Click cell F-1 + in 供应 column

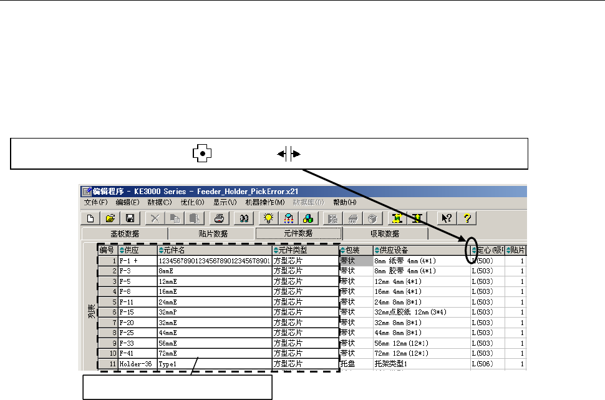point(138,261)
